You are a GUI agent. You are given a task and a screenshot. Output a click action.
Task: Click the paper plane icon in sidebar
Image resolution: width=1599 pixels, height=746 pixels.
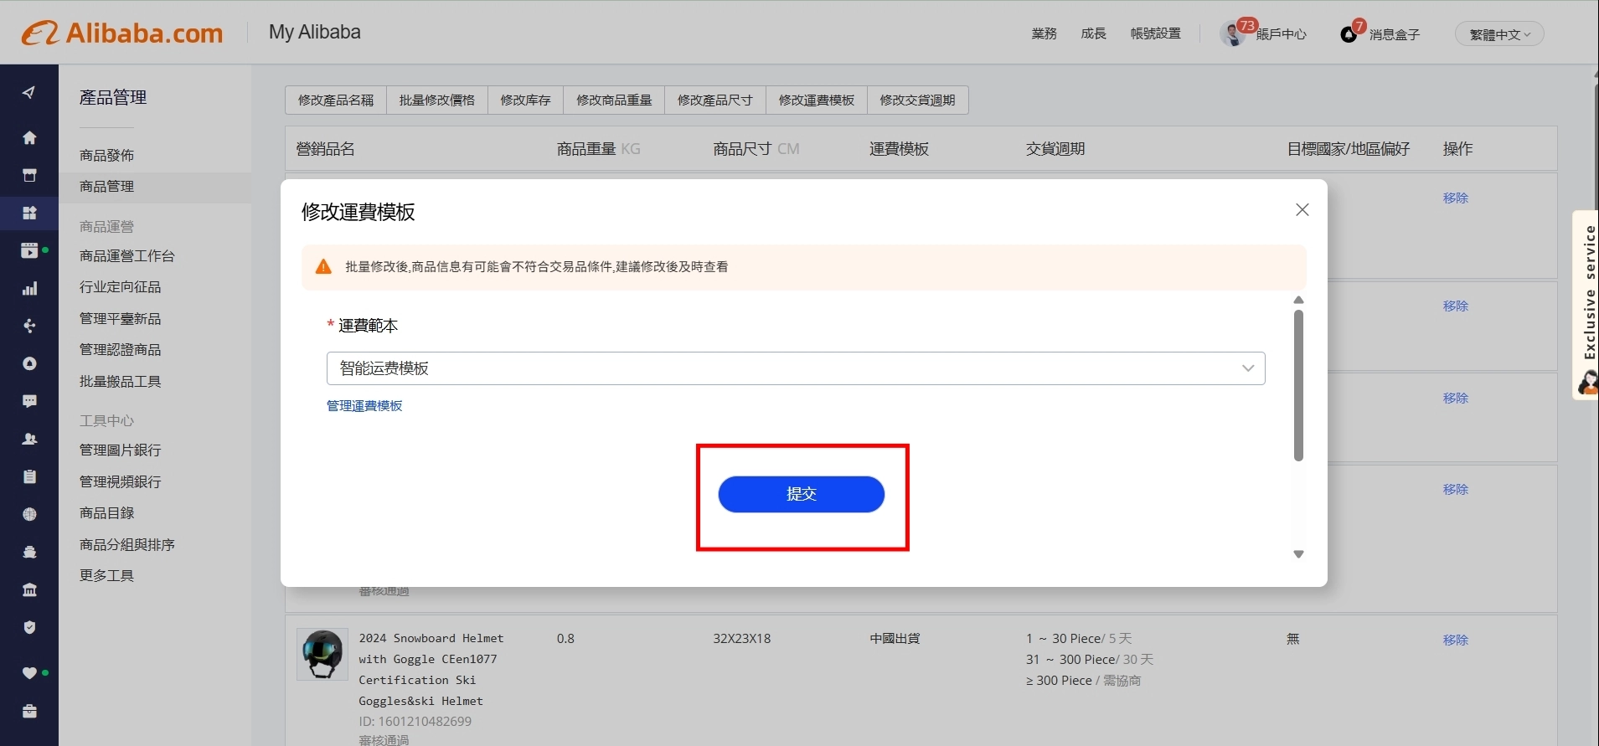[x=29, y=92]
